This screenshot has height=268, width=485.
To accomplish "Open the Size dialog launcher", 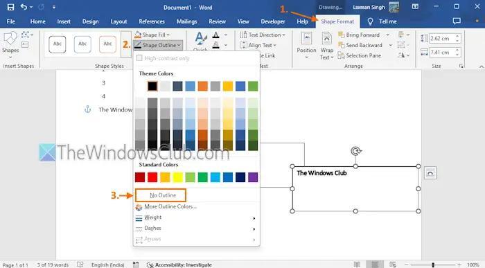I will coord(461,66).
